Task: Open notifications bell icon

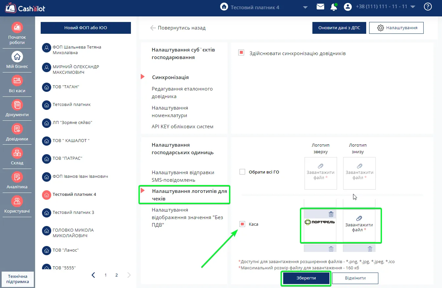Action: tap(334, 7)
